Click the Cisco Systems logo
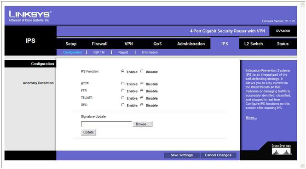Image resolution: width=306 pixels, height=169 pixels. coord(281,150)
